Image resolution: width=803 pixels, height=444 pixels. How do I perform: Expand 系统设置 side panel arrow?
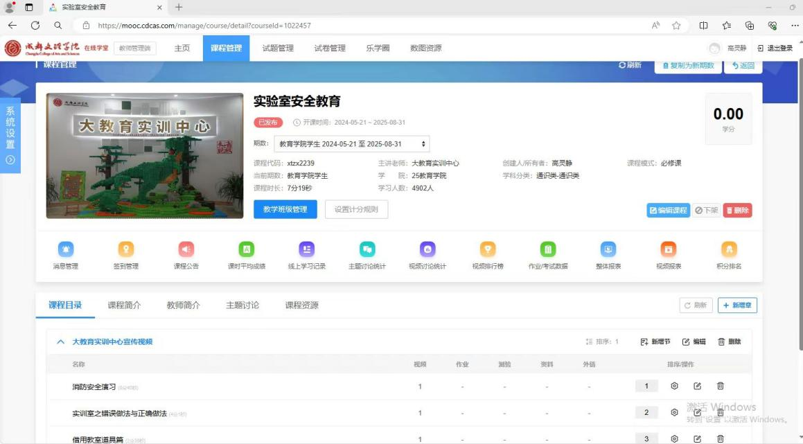point(10,160)
